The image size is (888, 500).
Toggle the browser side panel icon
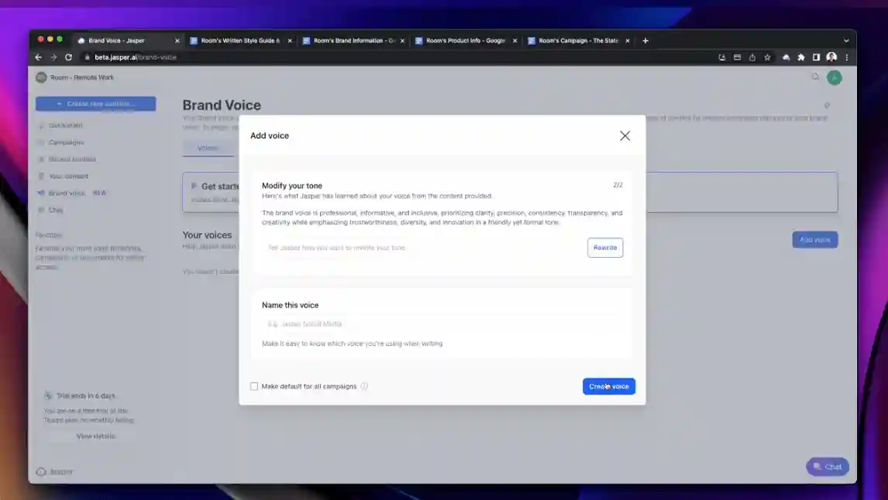pyautogui.click(x=816, y=57)
